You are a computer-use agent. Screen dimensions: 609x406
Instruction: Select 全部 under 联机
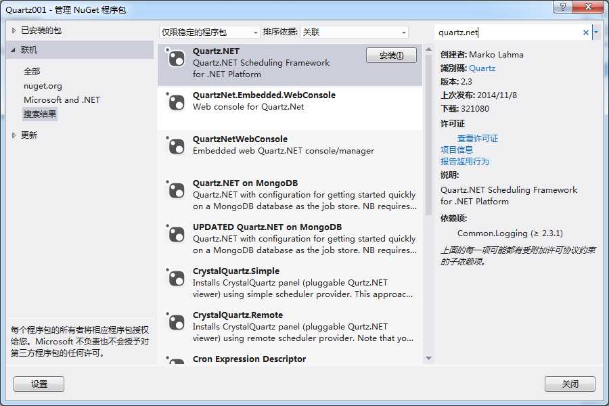pyautogui.click(x=32, y=72)
